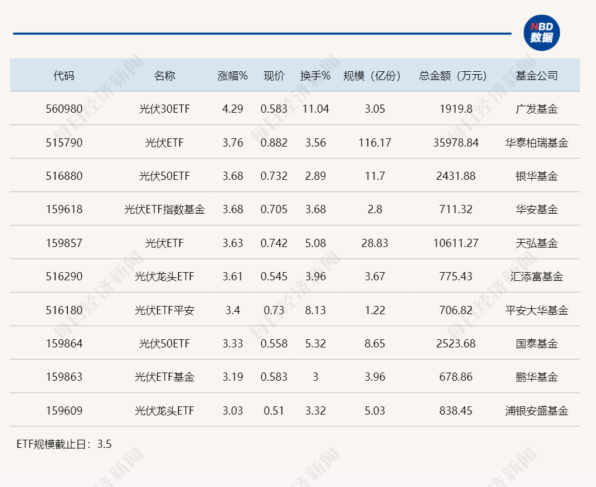This screenshot has height=487, width=596.
Task: Select the 3.19 gain value
Action: 233,377
